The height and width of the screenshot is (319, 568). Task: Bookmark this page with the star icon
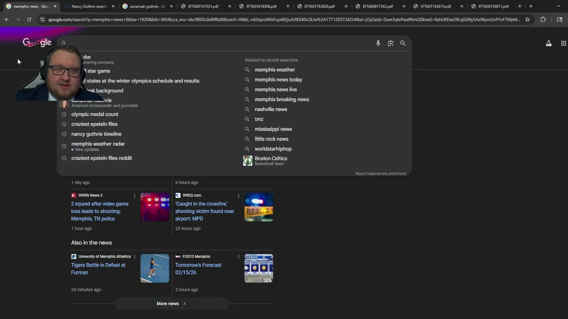[527, 19]
